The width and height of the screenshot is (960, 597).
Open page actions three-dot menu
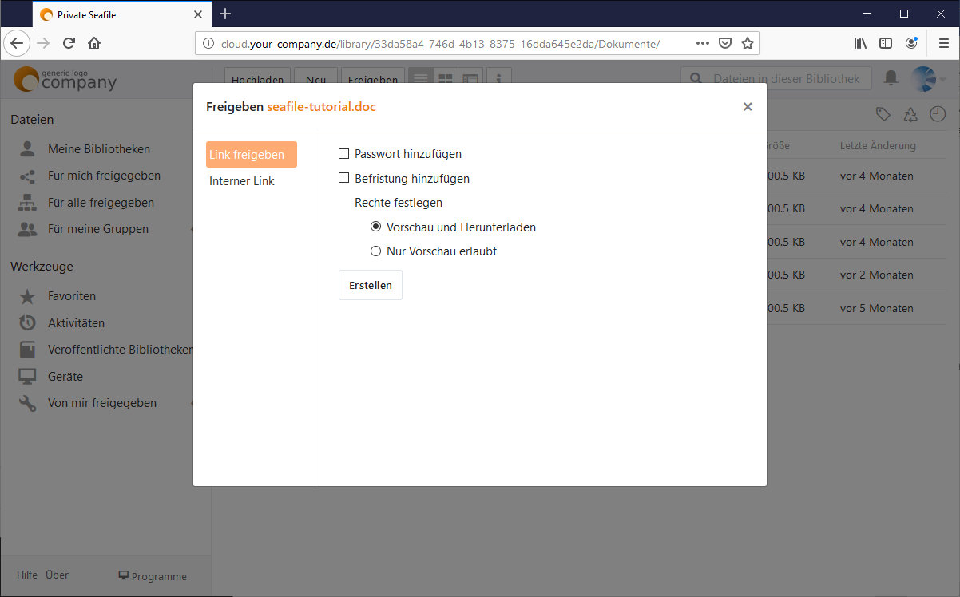[x=703, y=43]
